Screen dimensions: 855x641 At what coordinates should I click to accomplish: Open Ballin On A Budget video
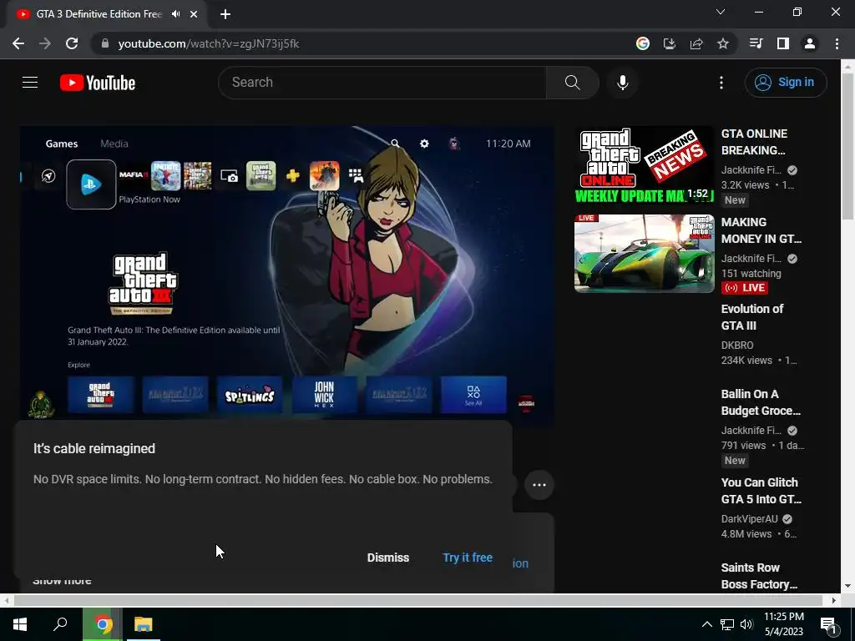[x=761, y=401]
